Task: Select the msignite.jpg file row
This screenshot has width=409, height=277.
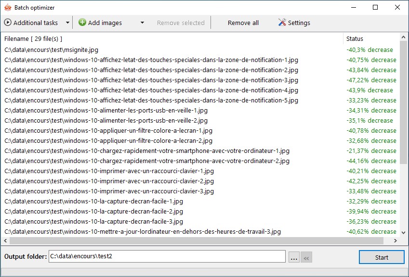Action: (52, 50)
